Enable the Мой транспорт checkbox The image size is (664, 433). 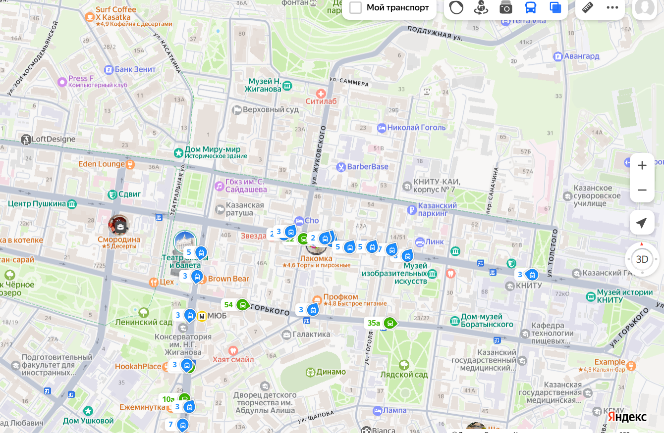[x=356, y=8]
